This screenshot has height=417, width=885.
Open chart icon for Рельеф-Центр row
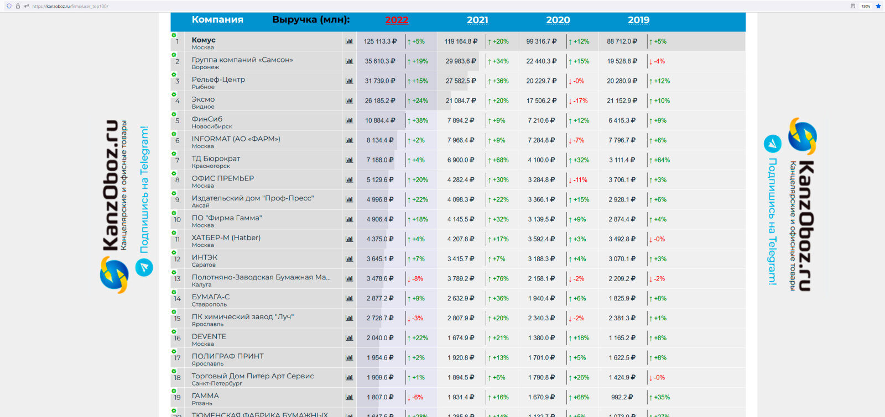[349, 81]
